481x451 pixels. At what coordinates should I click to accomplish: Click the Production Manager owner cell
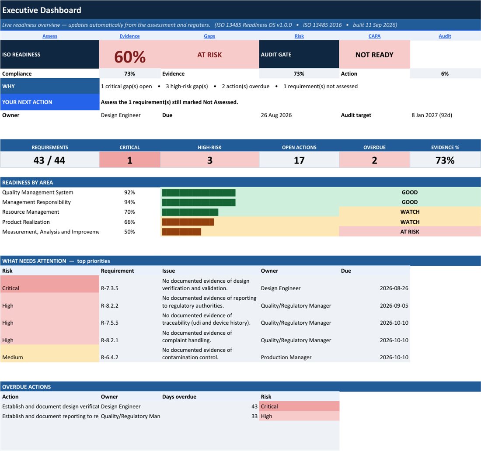point(299,353)
